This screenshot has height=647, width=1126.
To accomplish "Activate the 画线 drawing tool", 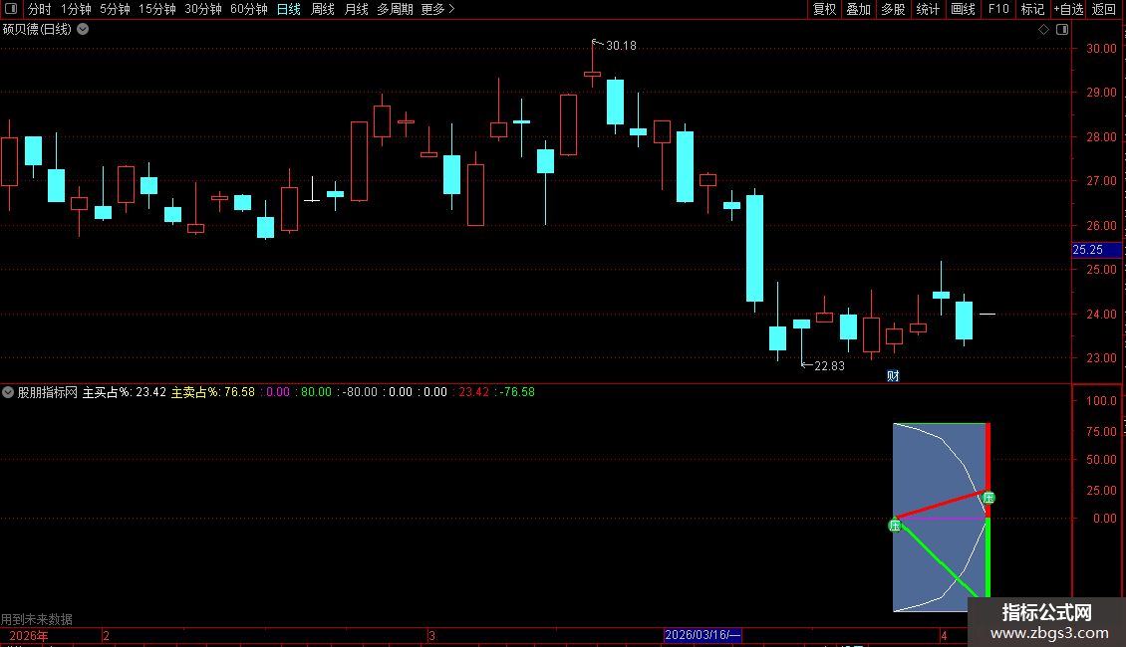I will 963,9.
